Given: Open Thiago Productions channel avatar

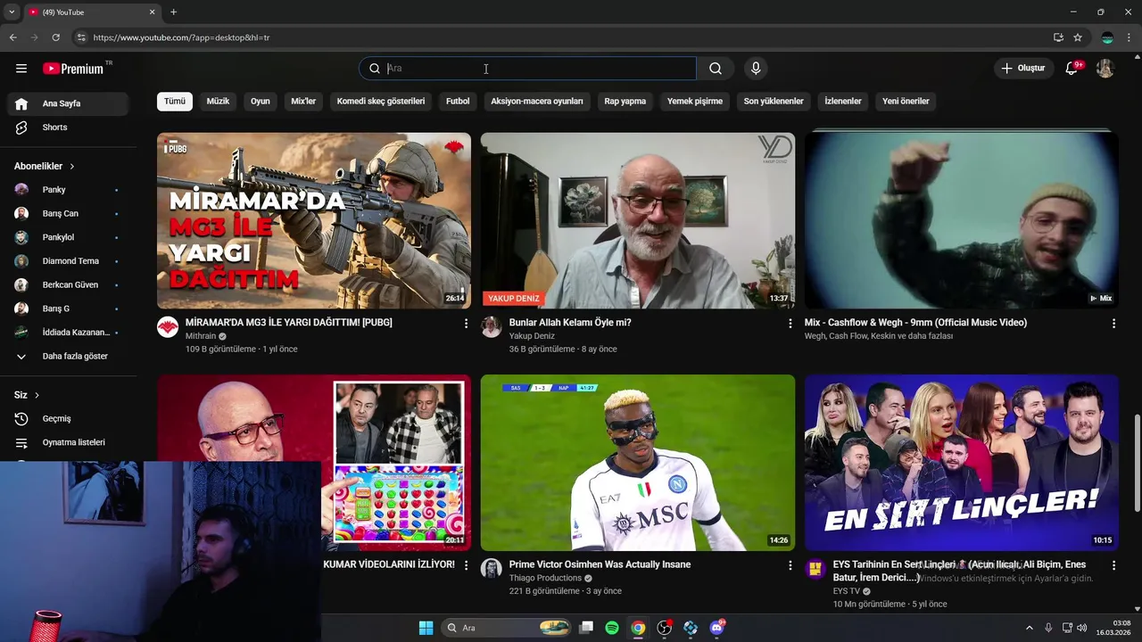Looking at the screenshot, I should click(492, 569).
